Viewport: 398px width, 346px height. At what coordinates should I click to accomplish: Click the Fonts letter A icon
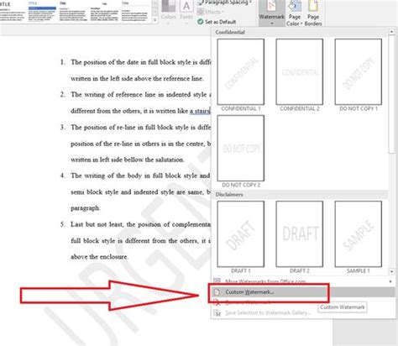186,6
